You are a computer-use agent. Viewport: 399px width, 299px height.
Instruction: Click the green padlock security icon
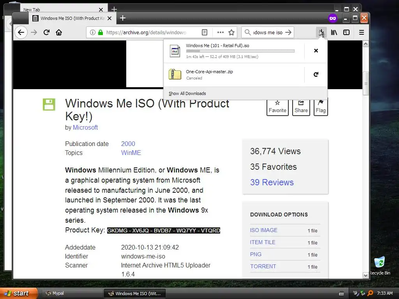(x=101, y=32)
